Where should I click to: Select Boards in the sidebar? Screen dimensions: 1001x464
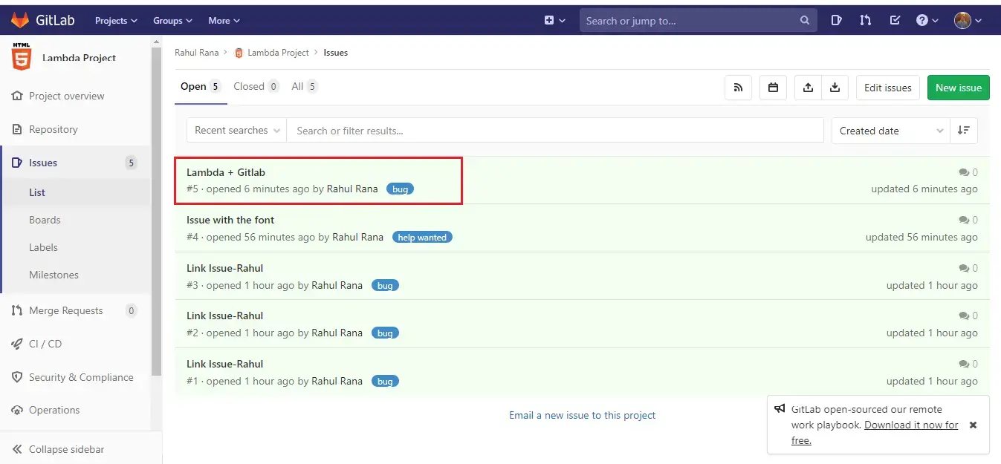pyautogui.click(x=45, y=220)
